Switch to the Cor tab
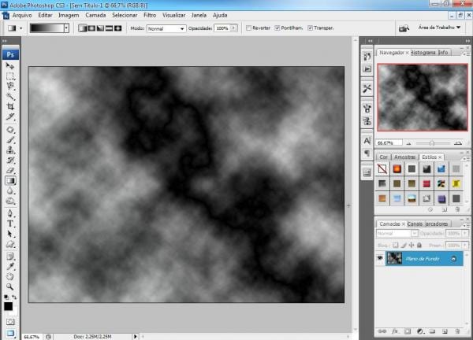The width and height of the screenshot is (473, 340). point(383,157)
